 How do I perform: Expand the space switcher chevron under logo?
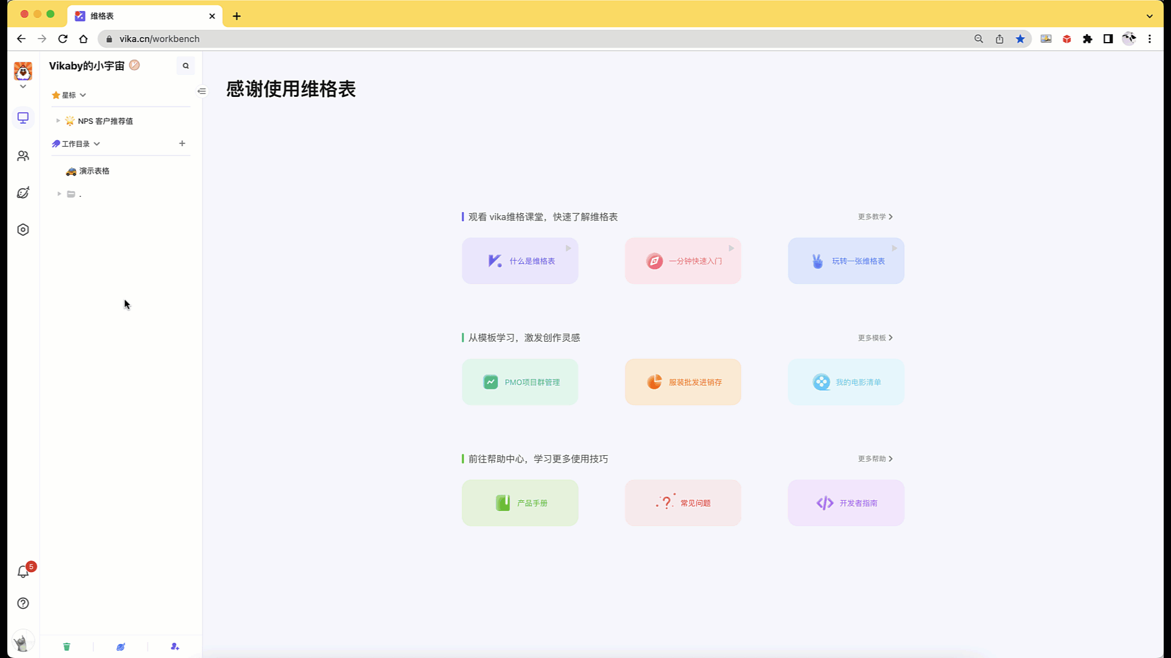23,87
